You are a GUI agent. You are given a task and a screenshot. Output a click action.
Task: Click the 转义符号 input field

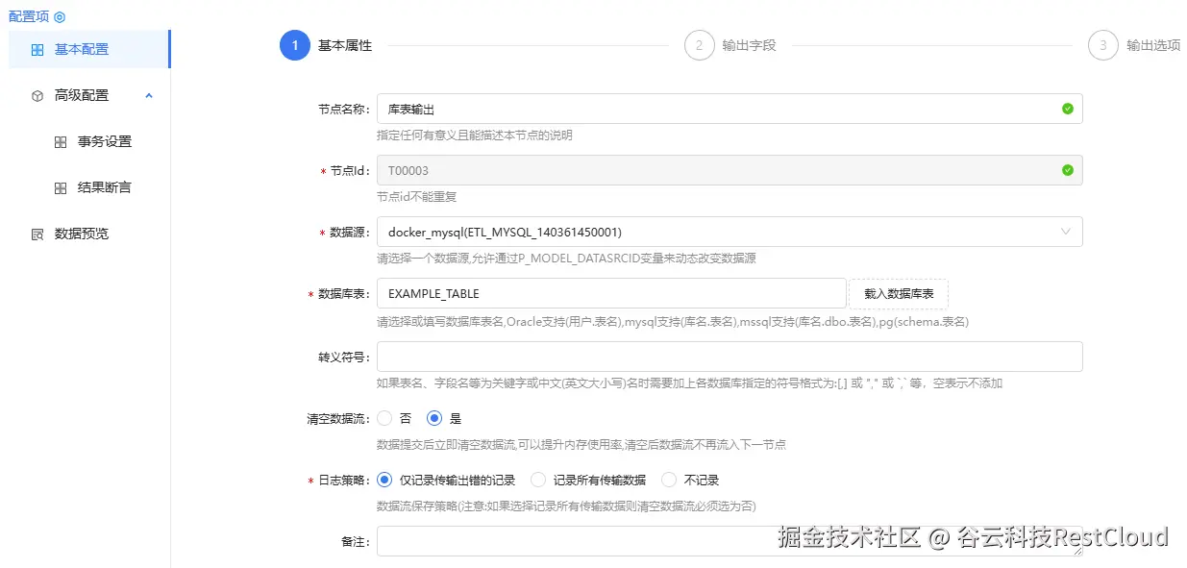click(x=730, y=357)
